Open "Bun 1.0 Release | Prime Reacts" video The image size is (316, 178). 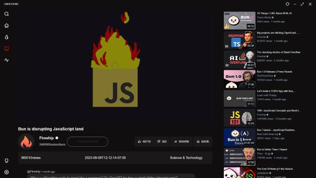239,79
